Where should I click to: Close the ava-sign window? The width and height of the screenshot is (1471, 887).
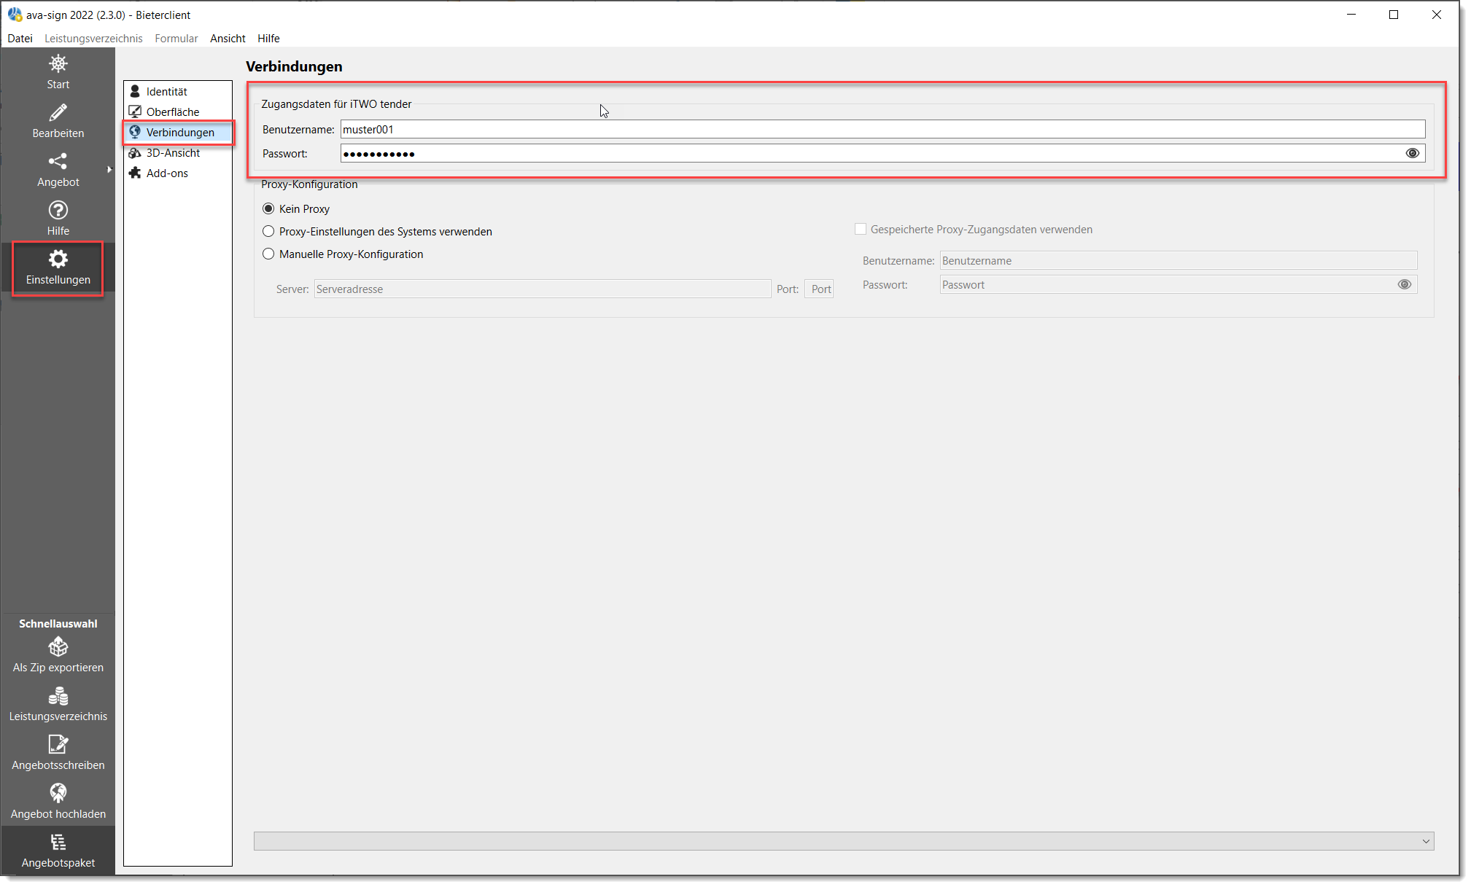pos(1436,15)
